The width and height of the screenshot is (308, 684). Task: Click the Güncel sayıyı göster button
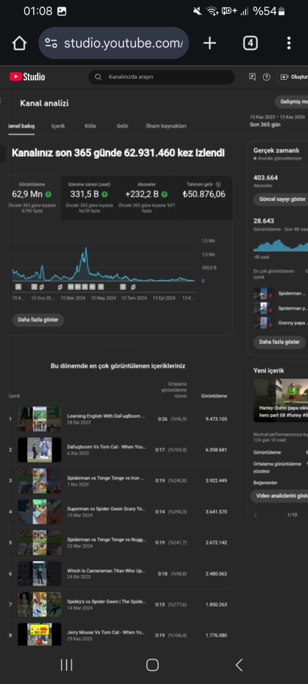[282, 199]
